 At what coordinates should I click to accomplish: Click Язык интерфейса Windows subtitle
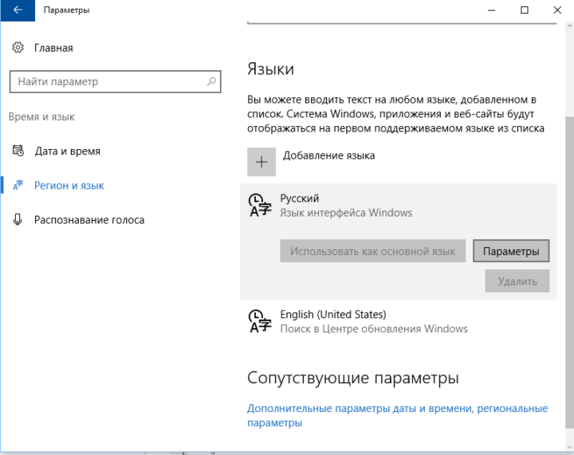pyautogui.click(x=346, y=213)
